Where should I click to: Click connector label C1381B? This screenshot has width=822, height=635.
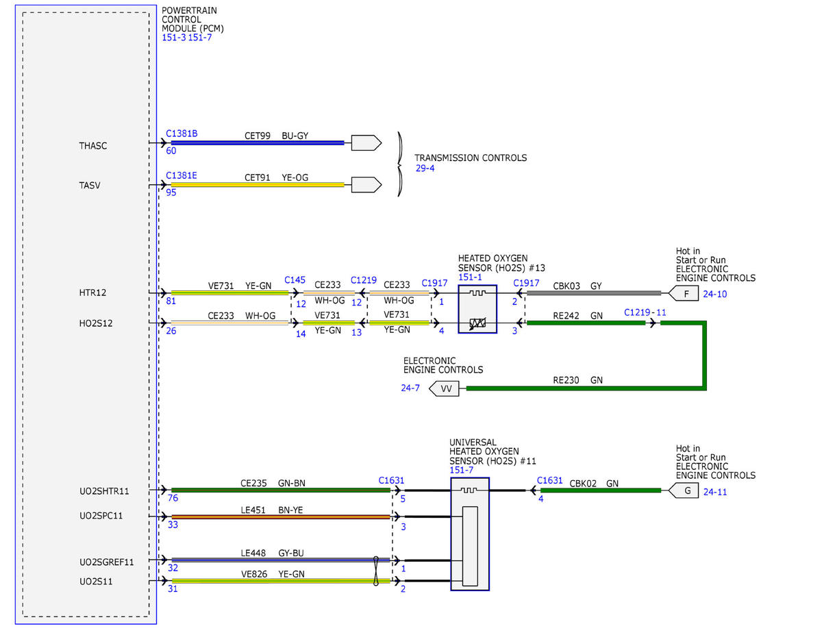point(182,134)
